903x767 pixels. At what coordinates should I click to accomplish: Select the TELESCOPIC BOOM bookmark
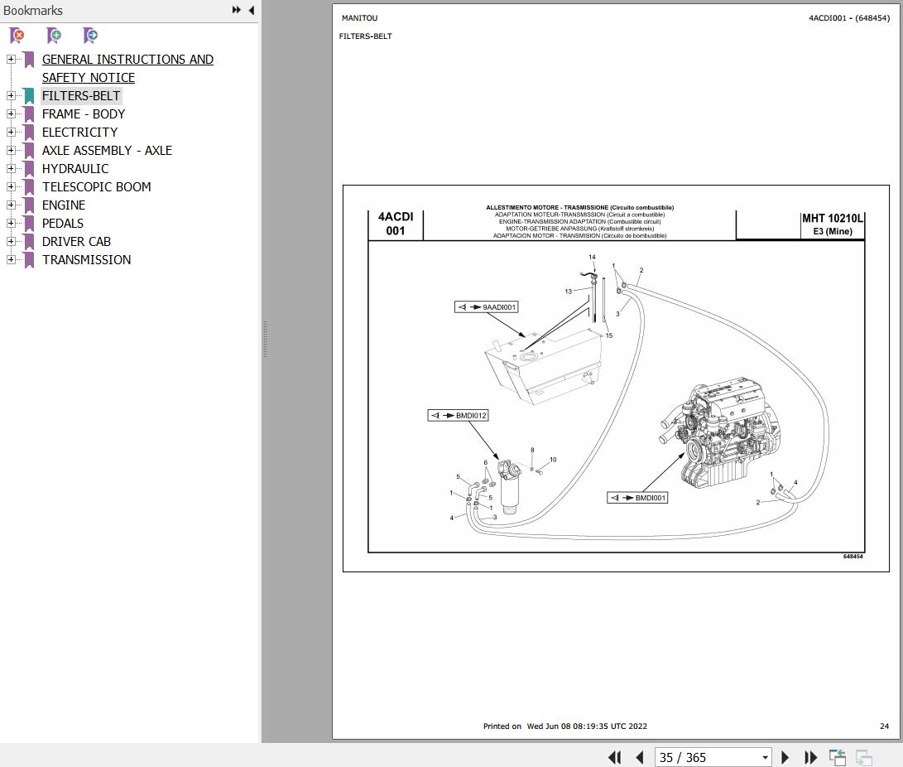(x=96, y=186)
